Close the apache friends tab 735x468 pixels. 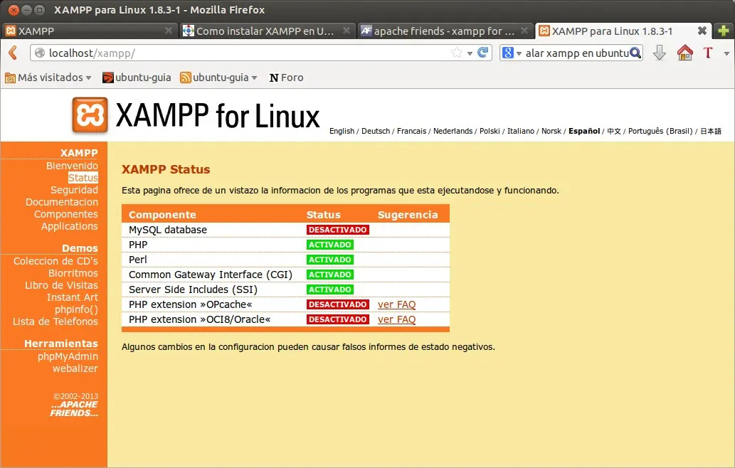coord(524,31)
